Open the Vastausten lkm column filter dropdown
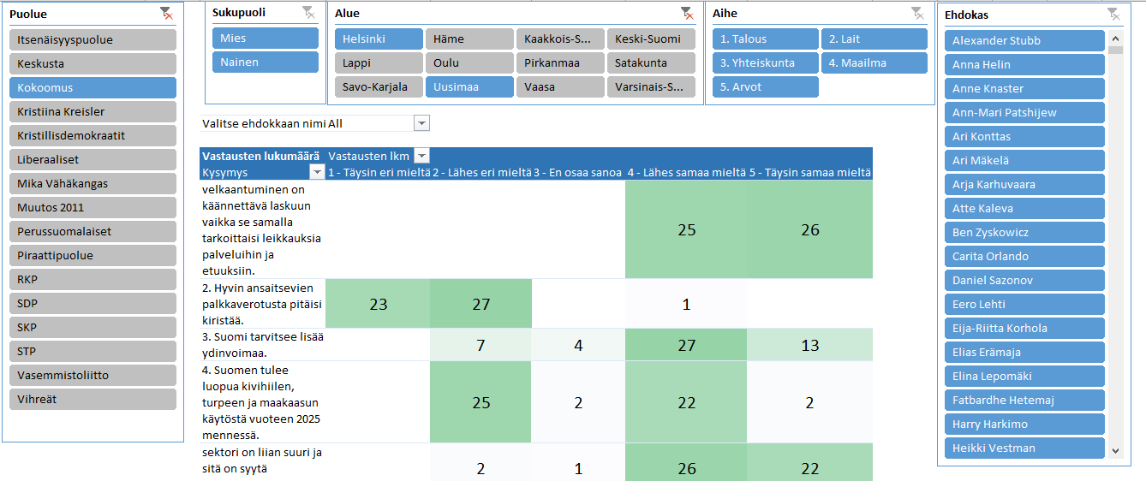 coord(421,156)
